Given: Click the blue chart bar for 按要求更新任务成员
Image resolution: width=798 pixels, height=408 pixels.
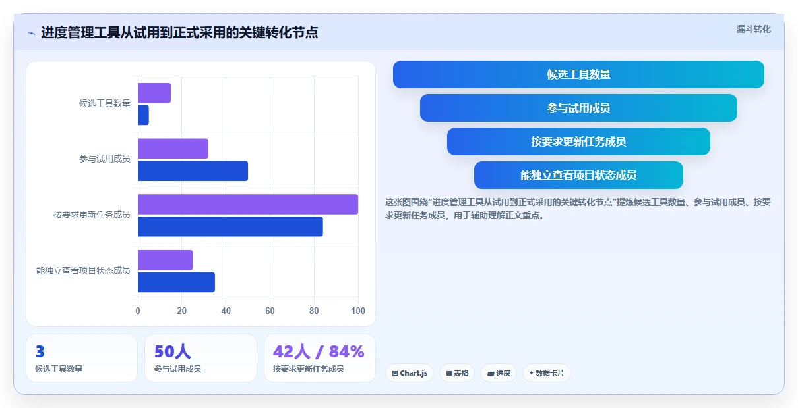Looking at the screenshot, I should click(230, 226).
